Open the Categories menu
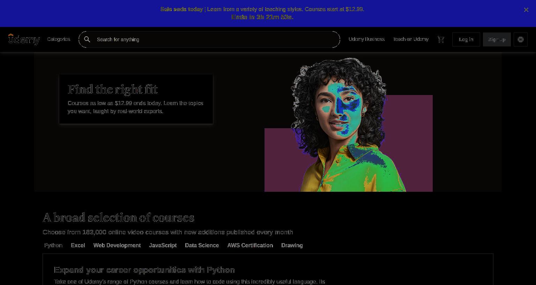This screenshot has width=536, height=285. 59,39
